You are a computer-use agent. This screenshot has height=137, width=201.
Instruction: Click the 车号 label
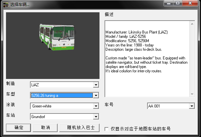(x=109, y=105)
